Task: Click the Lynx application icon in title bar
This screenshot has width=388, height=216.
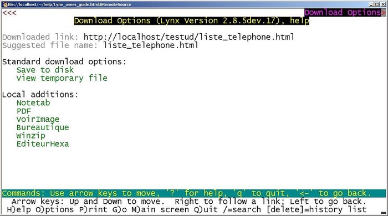Action: [x=4, y=4]
